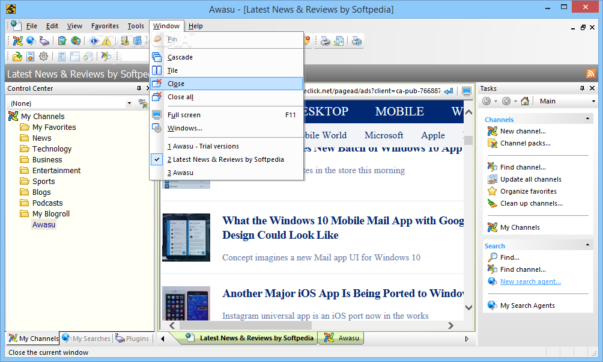
Task: Click the printer with gear setup icon
Action: 357,41
